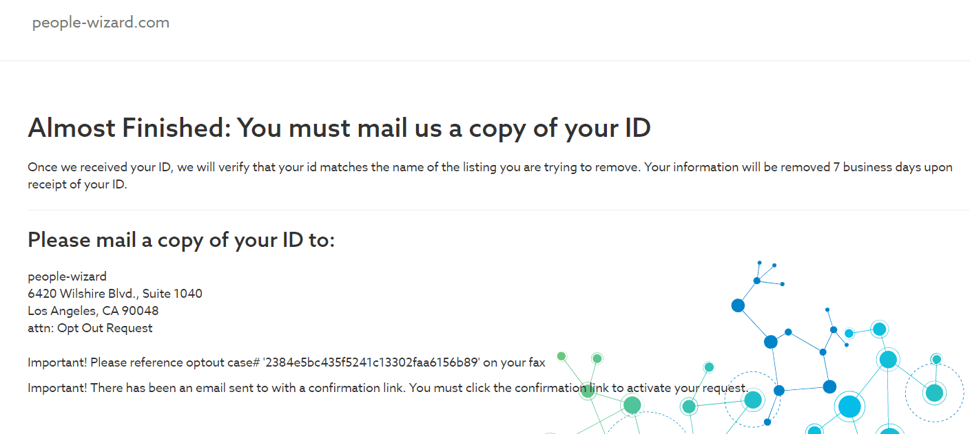Click the 6420 Wilshire Blvd. address line

click(x=115, y=294)
